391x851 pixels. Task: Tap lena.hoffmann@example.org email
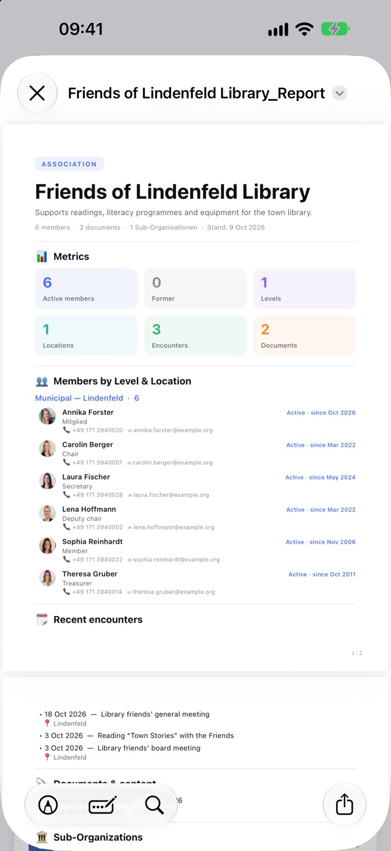(174, 527)
